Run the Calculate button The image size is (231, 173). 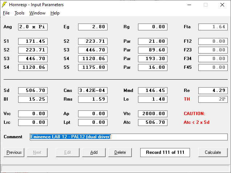pos(213,152)
